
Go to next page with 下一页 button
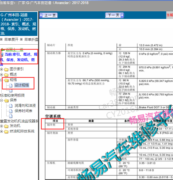[x=114, y=15]
